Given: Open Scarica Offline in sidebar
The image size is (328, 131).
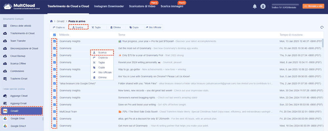Looking at the screenshot, I should tap(18, 64).
